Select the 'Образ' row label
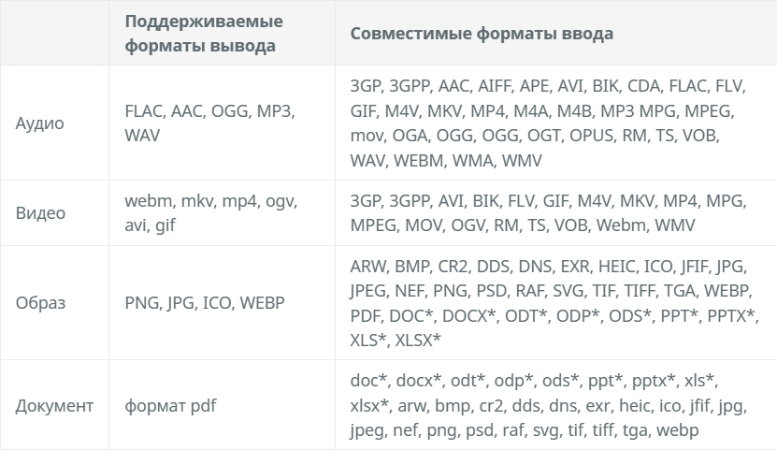 coord(40,303)
